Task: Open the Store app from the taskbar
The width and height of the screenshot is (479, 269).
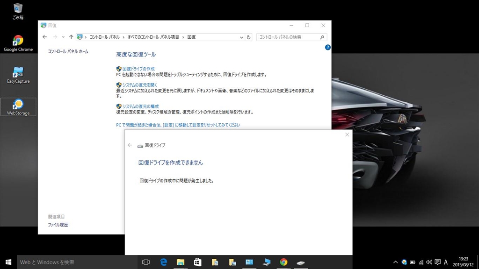Action: 198,262
